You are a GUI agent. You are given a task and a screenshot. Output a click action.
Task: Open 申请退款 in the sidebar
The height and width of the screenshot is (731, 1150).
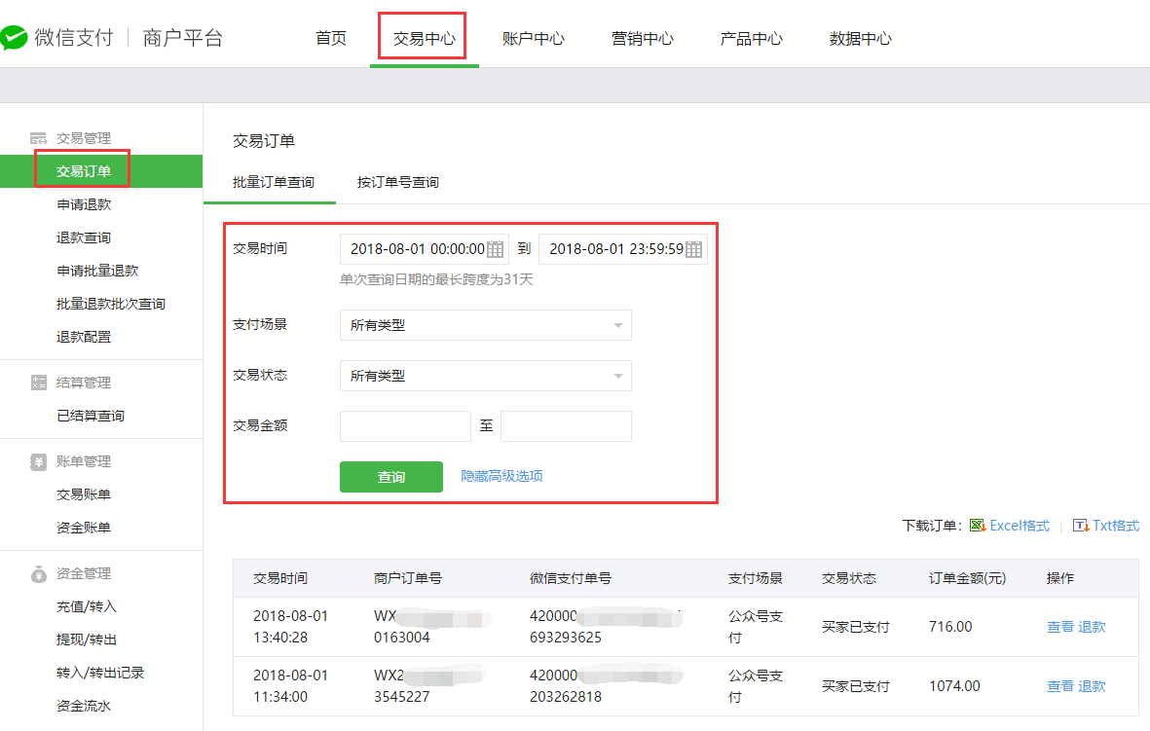(x=84, y=204)
